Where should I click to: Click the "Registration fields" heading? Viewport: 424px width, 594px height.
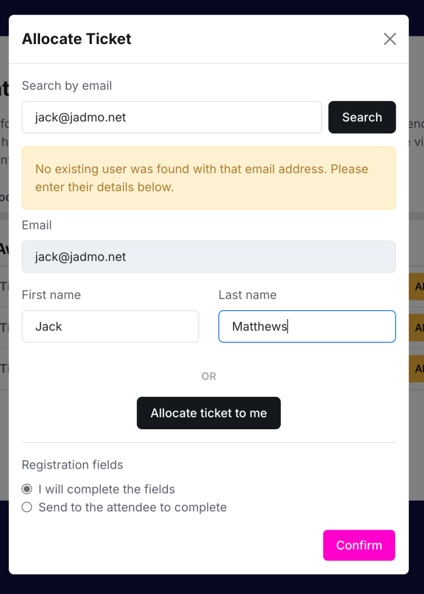(x=72, y=465)
